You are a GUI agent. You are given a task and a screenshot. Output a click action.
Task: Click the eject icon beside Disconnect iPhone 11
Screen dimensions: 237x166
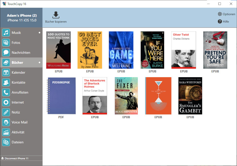(x=2, y=158)
